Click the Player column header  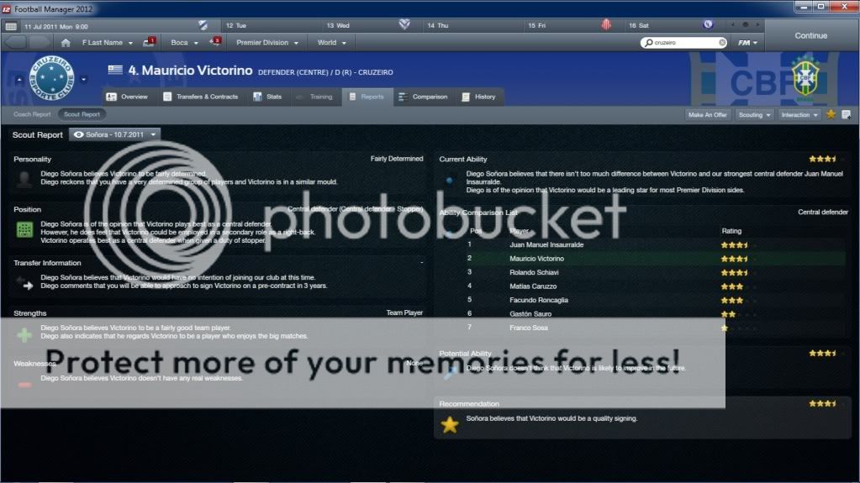point(519,231)
